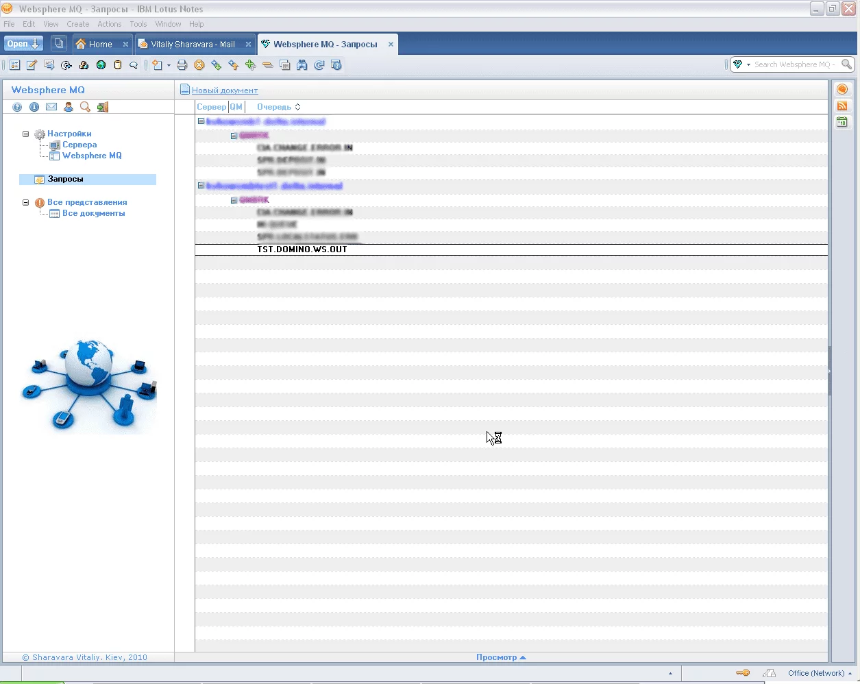Viewport: 860px width, 684px height.
Task: Switch to the Vitaliy Sharavara - Mail tab
Action: pos(192,45)
